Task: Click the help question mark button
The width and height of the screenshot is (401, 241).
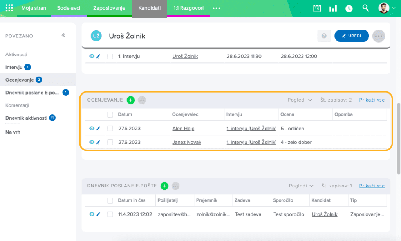Action: click(x=324, y=36)
